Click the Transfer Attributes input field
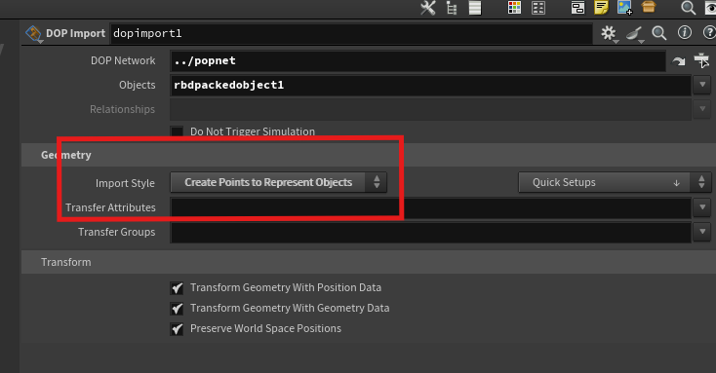Image resolution: width=716 pixels, height=373 pixels. pos(430,208)
